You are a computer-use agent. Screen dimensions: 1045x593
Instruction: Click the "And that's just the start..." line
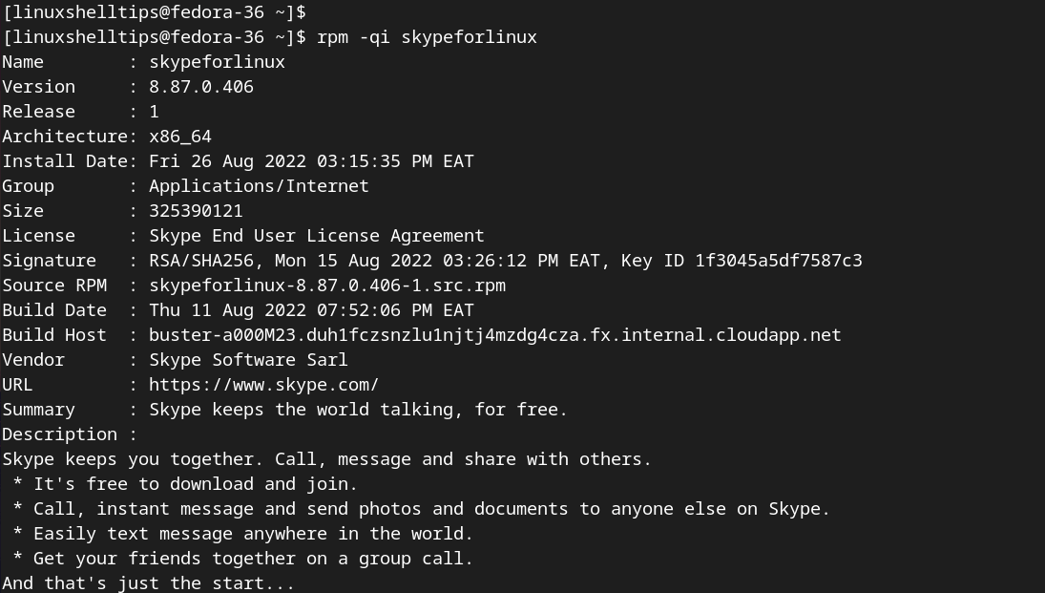148,583
